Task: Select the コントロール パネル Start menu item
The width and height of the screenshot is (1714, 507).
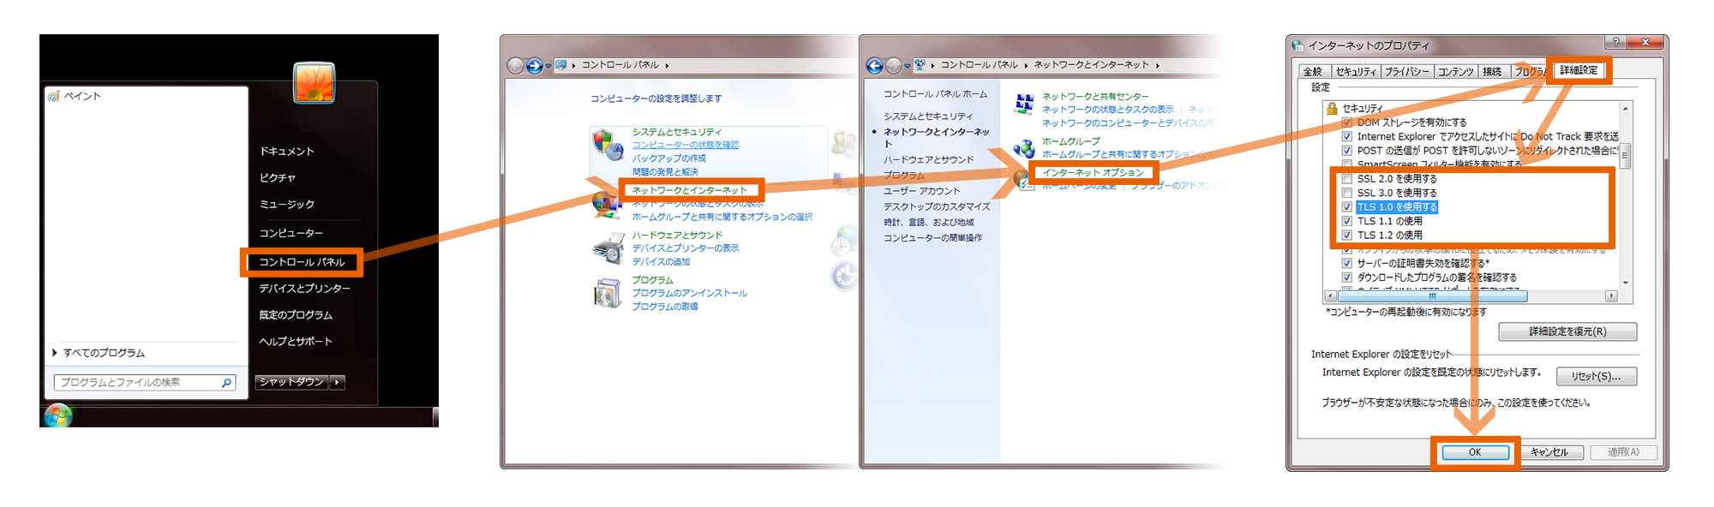Action: pos(302,262)
